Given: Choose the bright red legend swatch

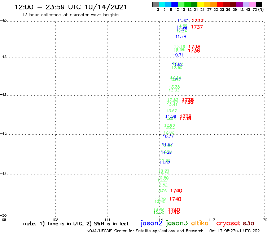Looking at the screenshot, I should (x=220, y=4).
